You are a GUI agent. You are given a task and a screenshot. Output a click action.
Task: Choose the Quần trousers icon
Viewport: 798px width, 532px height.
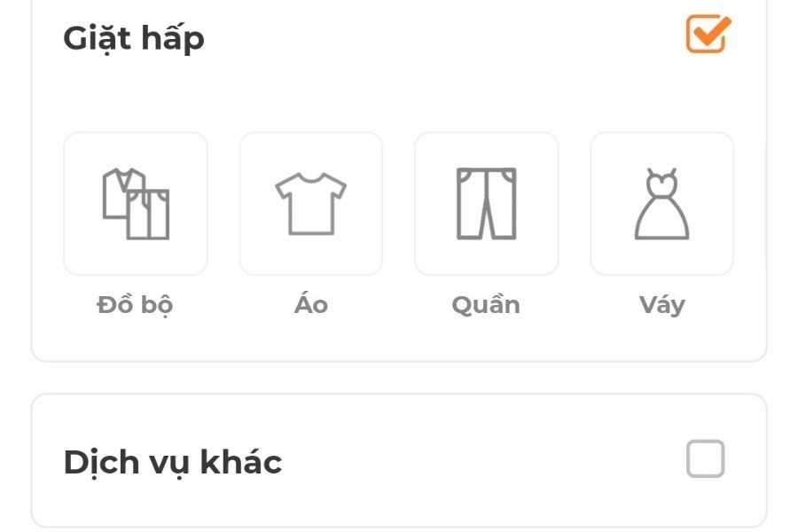[x=487, y=204]
